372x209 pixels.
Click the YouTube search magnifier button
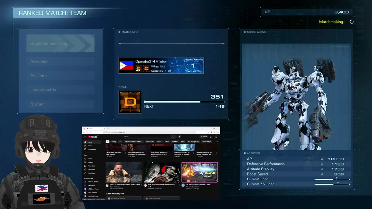174,137
